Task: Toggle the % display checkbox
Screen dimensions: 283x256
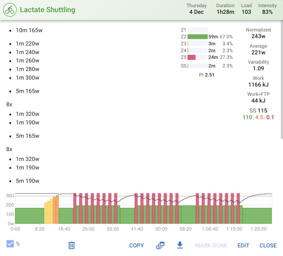Action: click(x=11, y=244)
